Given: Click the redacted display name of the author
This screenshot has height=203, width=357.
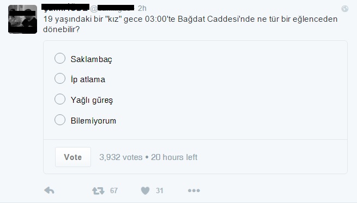Looking at the screenshot, I should pyautogui.click(x=65, y=7).
